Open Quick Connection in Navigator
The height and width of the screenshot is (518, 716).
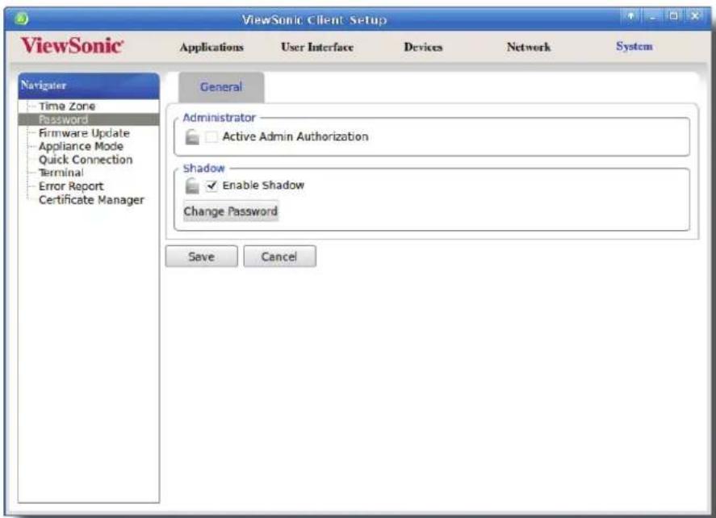pyautogui.click(x=86, y=160)
